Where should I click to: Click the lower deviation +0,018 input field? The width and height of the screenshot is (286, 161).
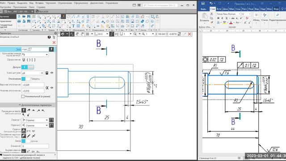[x=33, y=91]
